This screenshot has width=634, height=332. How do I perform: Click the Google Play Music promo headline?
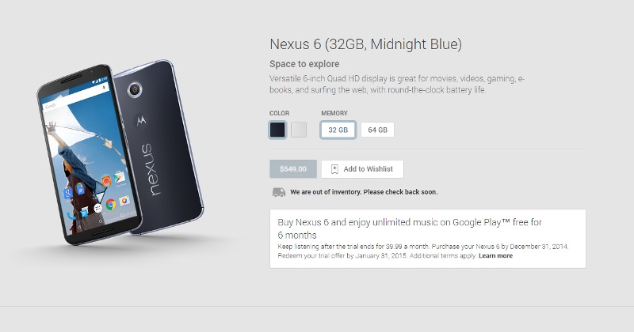(x=410, y=228)
